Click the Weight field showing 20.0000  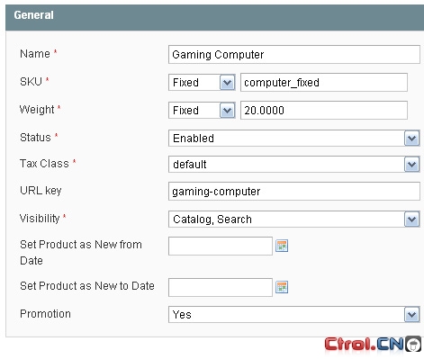coord(324,111)
